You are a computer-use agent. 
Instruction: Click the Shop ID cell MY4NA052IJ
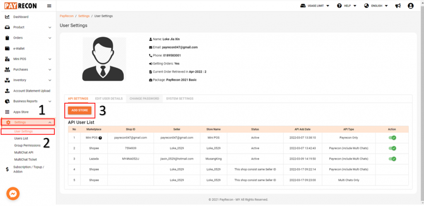pyautogui.click(x=130, y=159)
